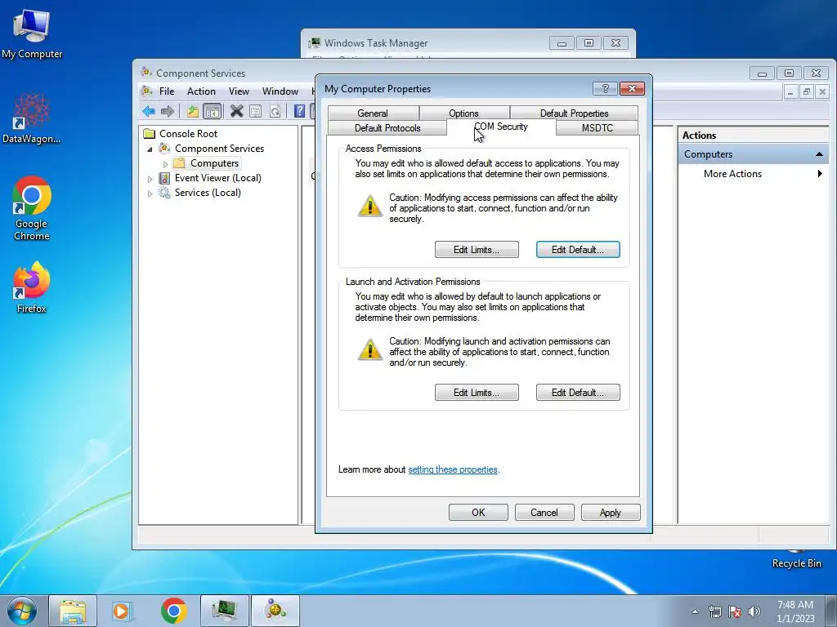This screenshot has height=627, width=837.
Task: Open the View menu
Action: click(x=239, y=91)
